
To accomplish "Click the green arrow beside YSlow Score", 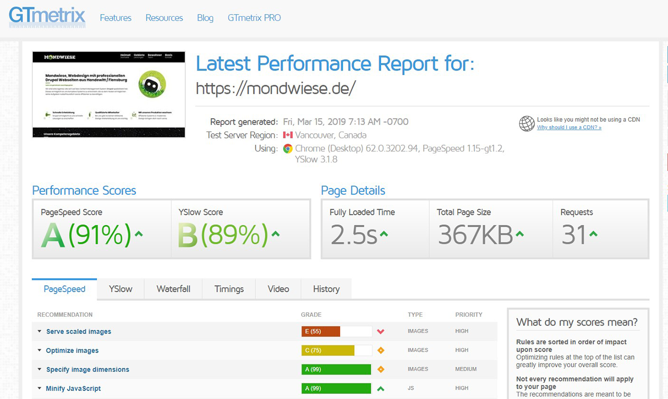I will tap(276, 234).
